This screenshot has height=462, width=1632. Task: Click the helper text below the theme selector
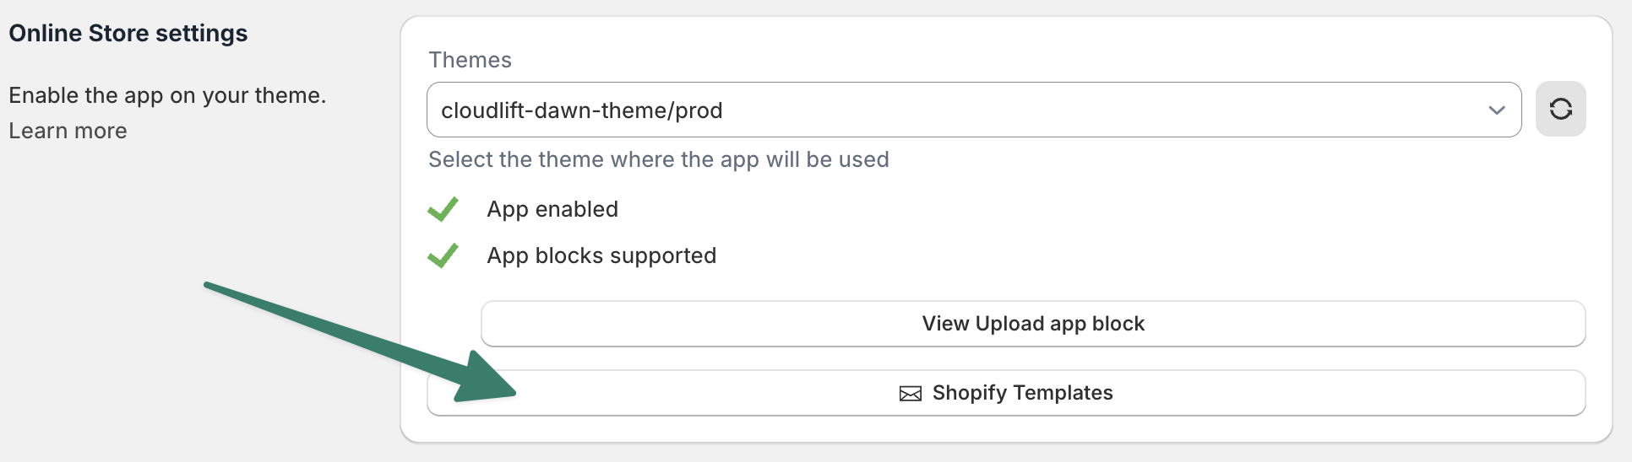[x=658, y=159]
